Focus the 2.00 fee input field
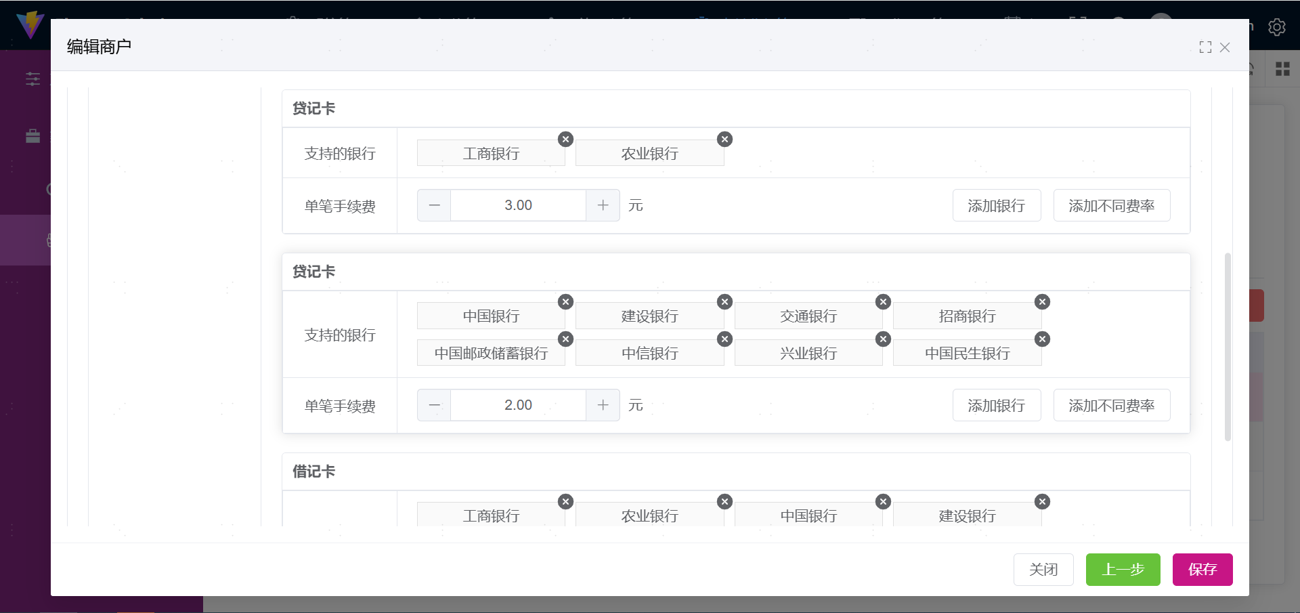The width and height of the screenshot is (1300, 613). click(518, 405)
